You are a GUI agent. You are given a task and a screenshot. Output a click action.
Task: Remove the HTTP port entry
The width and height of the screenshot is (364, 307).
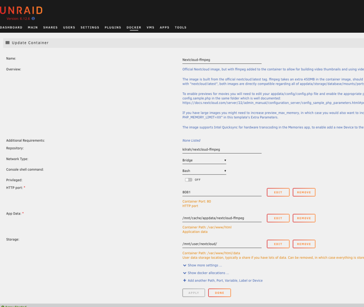tap(304, 192)
